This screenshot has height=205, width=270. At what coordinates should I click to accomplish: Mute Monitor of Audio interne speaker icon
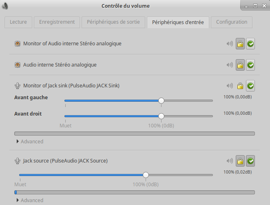[x=230, y=44]
